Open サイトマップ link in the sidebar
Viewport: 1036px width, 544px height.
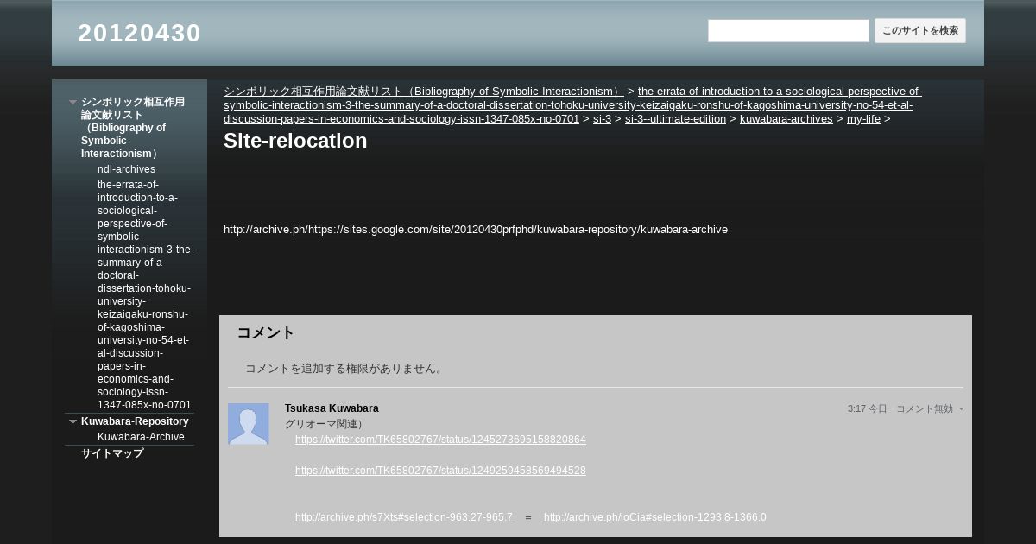(112, 453)
